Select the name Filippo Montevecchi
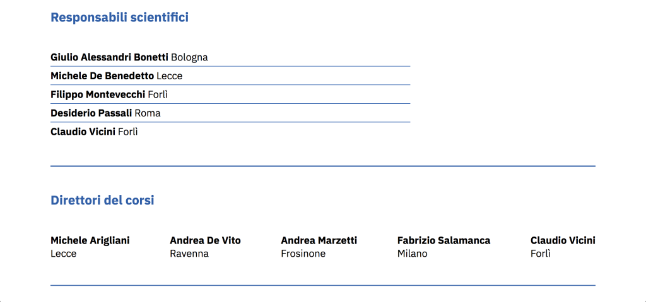Screen dimensions: 646x302 click(97, 95)
